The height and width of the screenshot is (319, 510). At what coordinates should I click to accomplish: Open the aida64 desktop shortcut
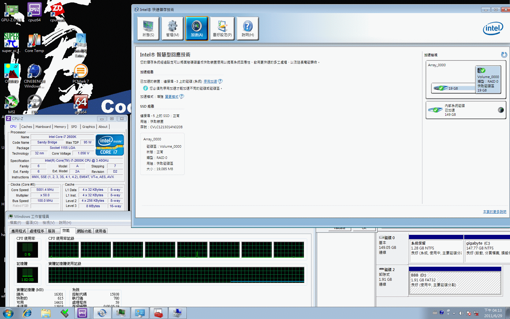80,104
